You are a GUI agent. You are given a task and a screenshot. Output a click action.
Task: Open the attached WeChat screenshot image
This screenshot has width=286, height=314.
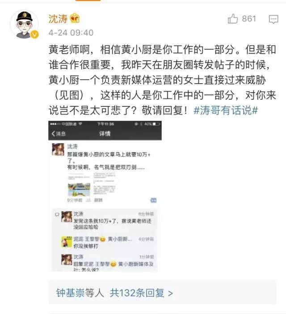coord(105,196)
